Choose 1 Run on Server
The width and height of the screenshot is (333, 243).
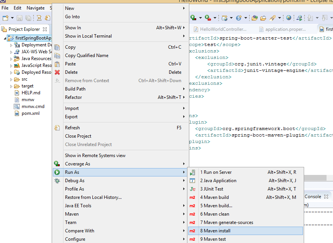coord(246,172)
